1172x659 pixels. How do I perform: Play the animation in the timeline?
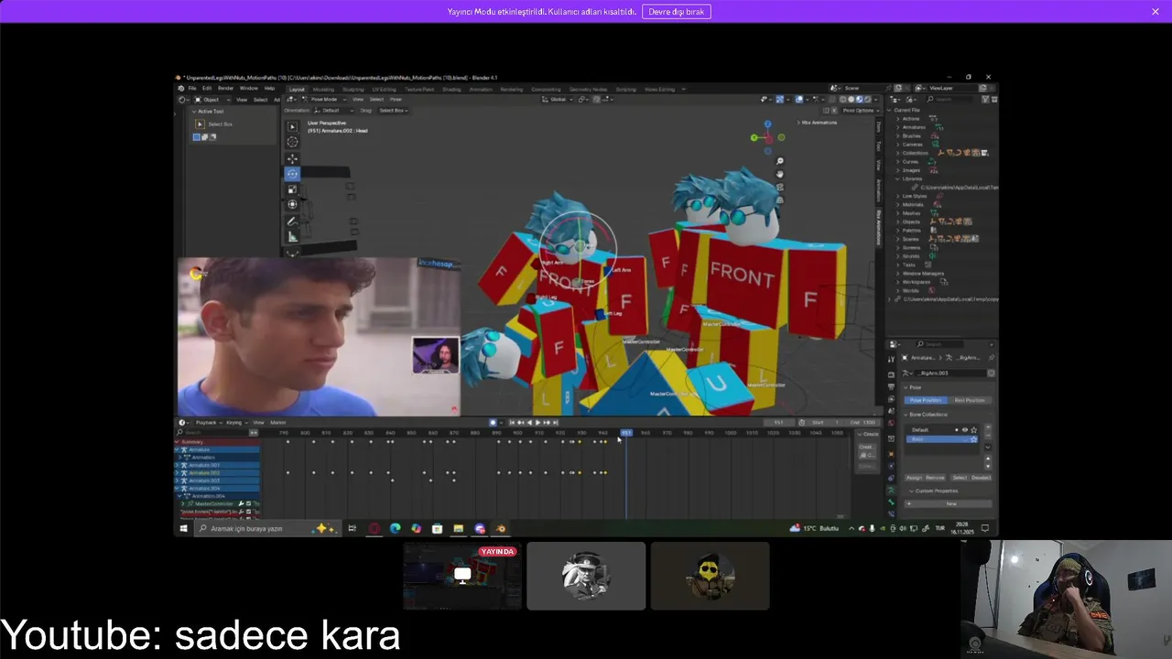tap(537, 422)
